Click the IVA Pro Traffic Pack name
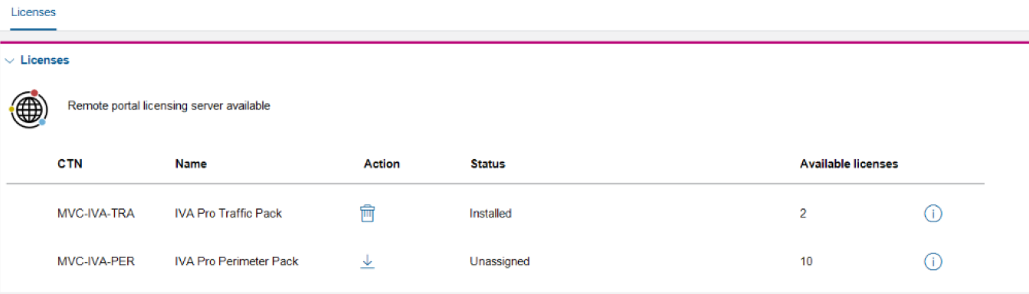 (x=228, y=214)
